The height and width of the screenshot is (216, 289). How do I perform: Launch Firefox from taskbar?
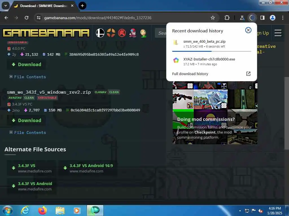click(x=42, y=210)
